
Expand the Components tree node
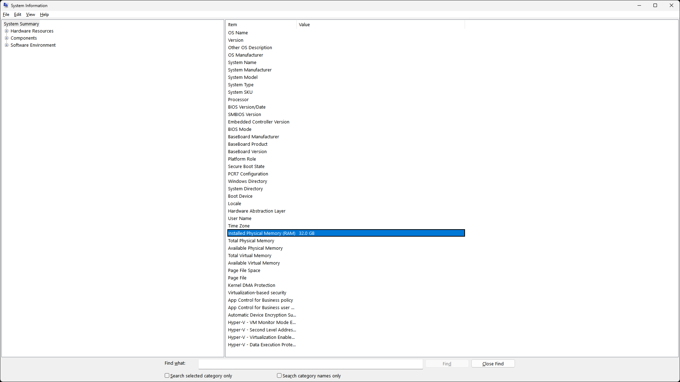click(x=6, y=38)
